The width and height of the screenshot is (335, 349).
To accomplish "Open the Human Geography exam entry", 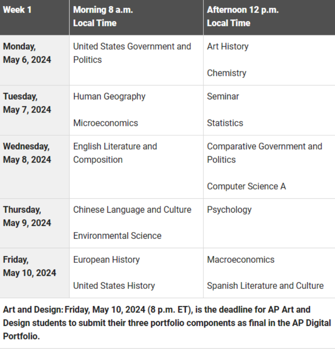I will pyautogui.click(x=109, y=96).
